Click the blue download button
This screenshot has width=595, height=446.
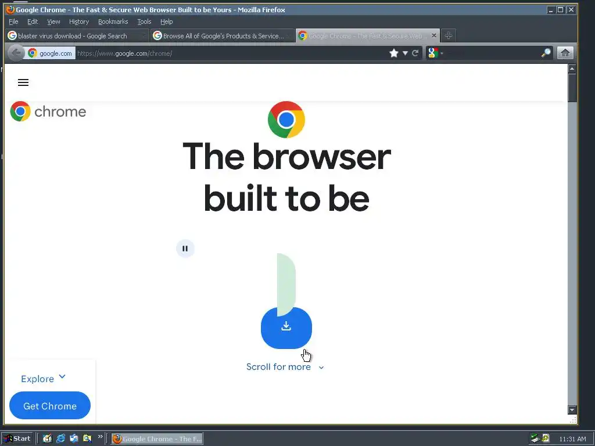pos(286,328)
